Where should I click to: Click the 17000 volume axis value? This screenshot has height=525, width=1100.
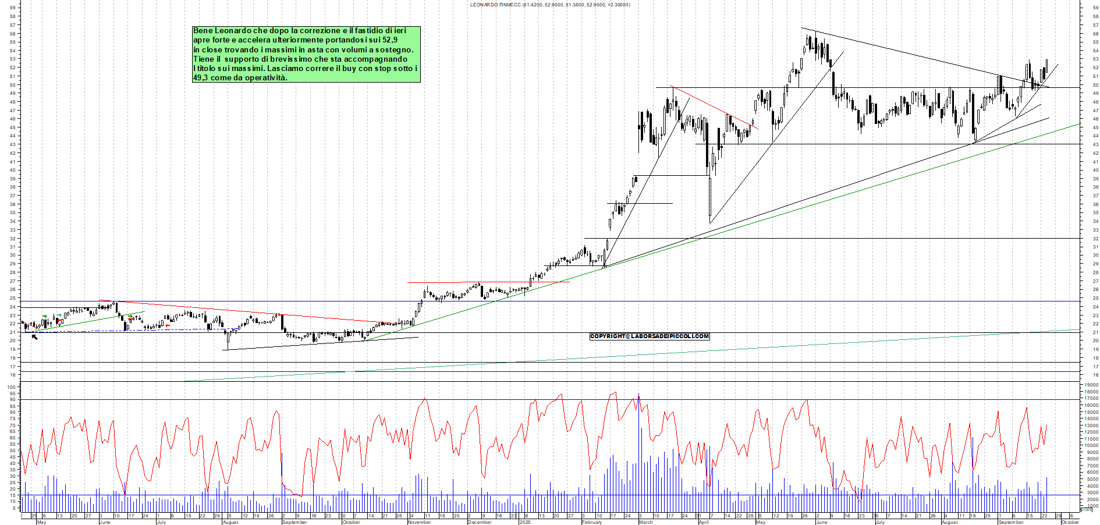point(1091,399)
